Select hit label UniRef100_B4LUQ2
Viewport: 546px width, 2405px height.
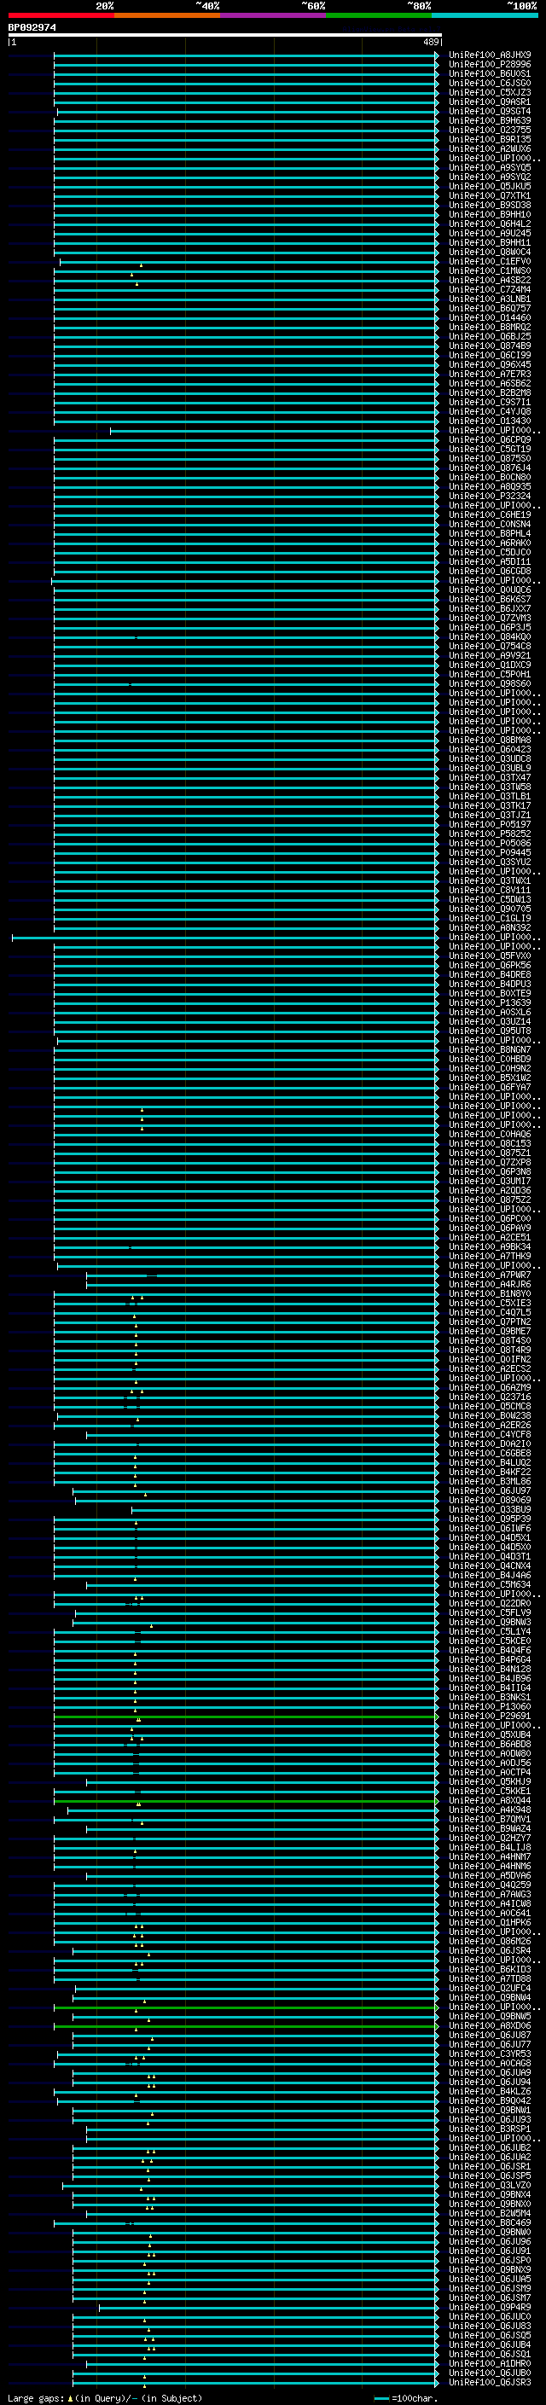[x=490, y=1463]
